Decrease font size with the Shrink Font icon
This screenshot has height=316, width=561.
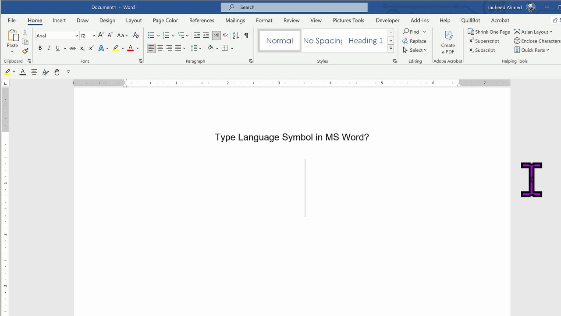[x=110, y=35]
